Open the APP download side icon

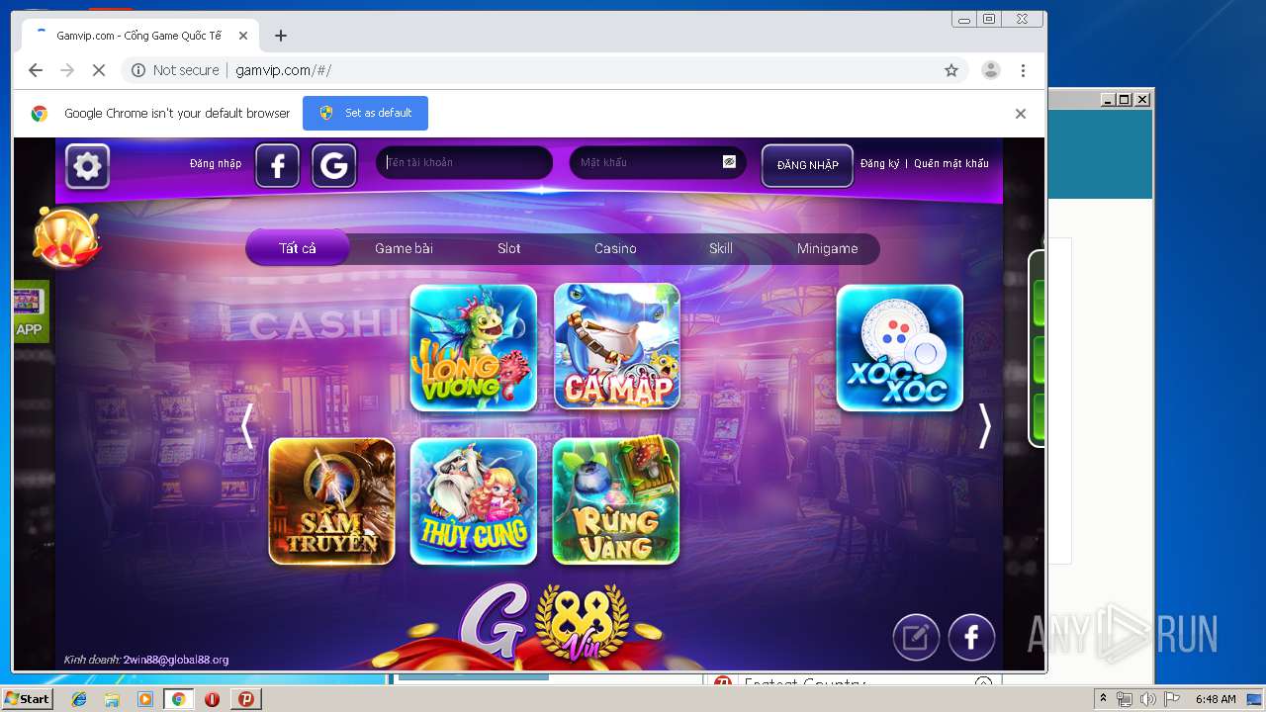pos(30,311)
